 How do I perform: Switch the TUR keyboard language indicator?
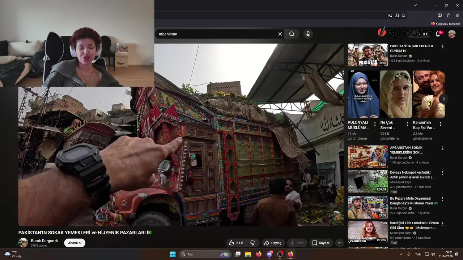(418, 254)
